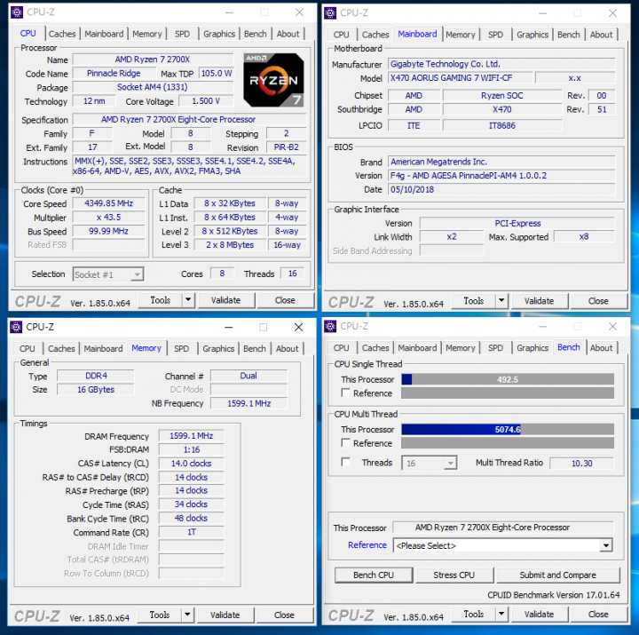Tick the Threads checkbox in Bench window
The height and width of the screenshot is (635, 639).
click(345, 462)
